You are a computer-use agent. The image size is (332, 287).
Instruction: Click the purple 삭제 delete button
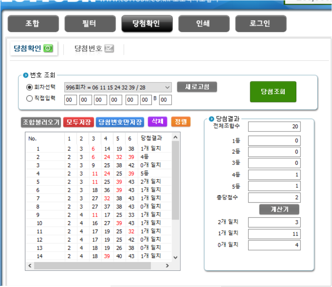coord(157,122)
